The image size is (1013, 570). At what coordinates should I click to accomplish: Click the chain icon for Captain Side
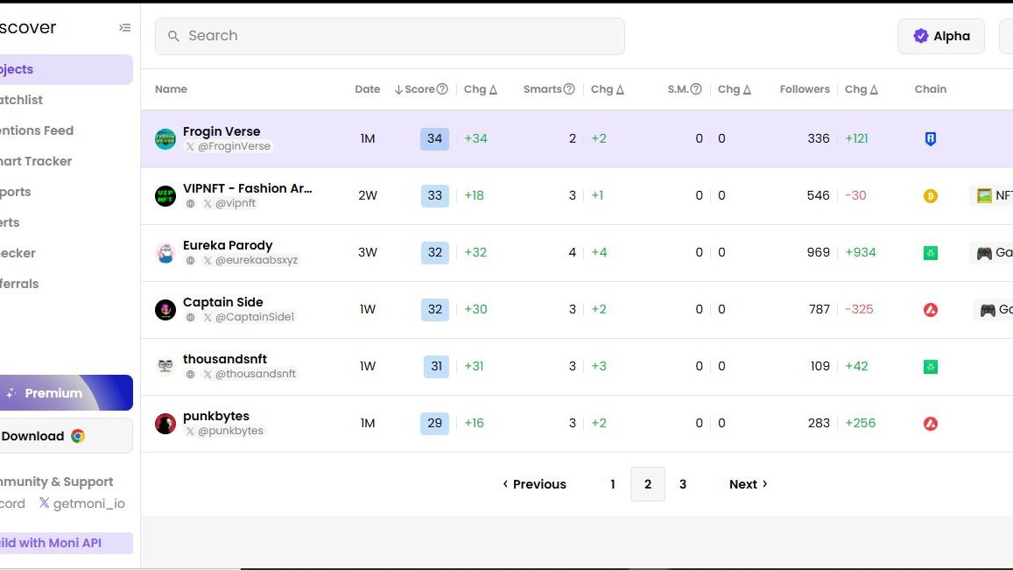tap(931, 310)
